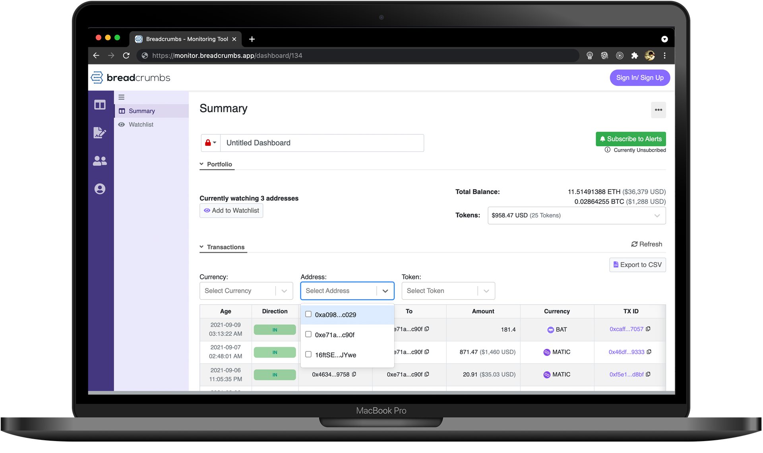The height and width of the screenshot is (453, 763).
Task: Reload the page with the browser refresh icon
Action: 126,56
